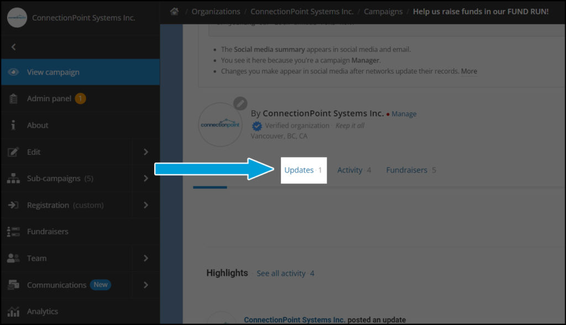The image size is (566, 325).
Task: Click the Manage link beside organization name
Action: tap(404, 114)
